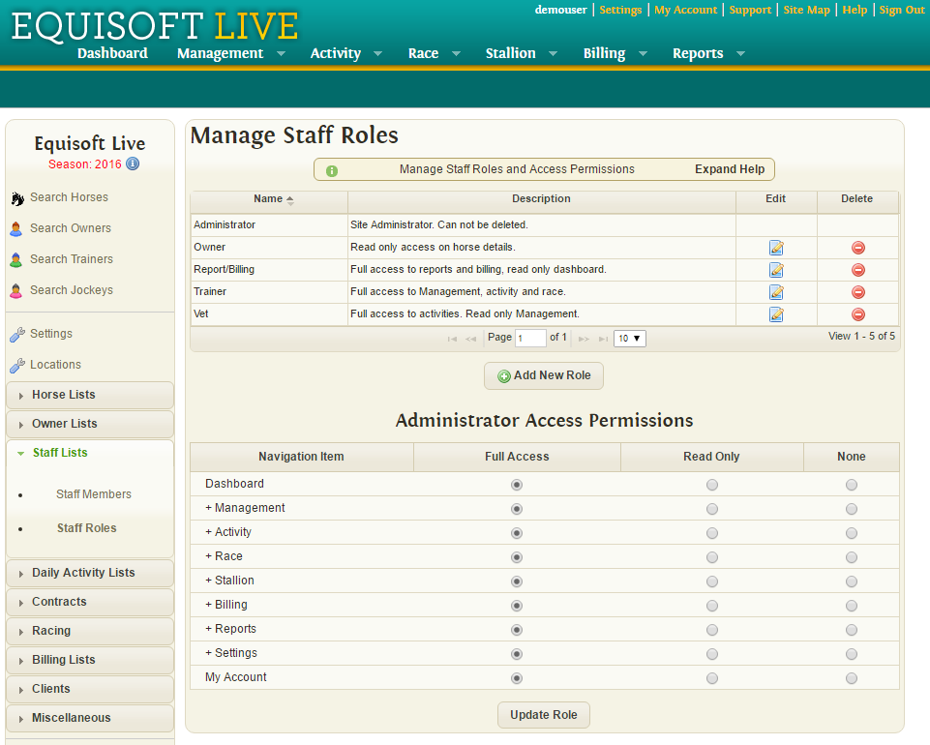Open the Reports menu
This screenshot has width=930, height=745.
pos(708,53)
